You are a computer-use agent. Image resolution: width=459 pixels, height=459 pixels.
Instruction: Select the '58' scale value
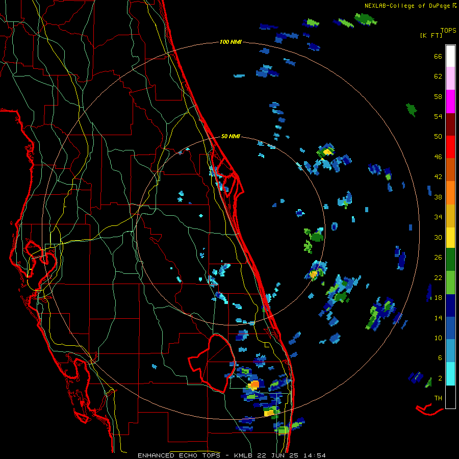coord(438,96)
